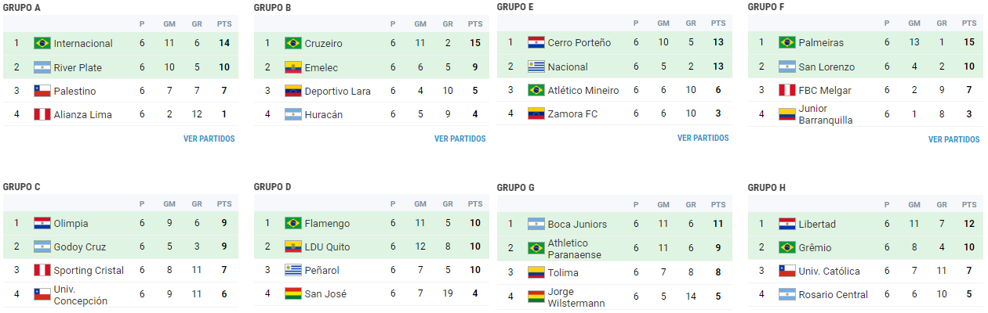Image resolution: width=988 pixels, height=313 pixels.
Task: Open Ver Partidos link for Grupo E
Action: 703,139
